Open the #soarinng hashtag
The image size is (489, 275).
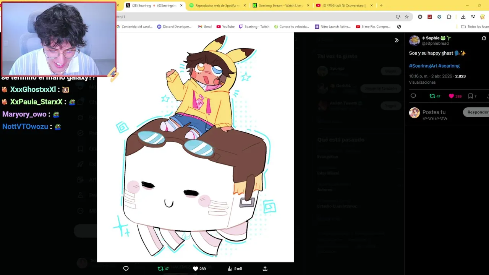tap(449, 66)
